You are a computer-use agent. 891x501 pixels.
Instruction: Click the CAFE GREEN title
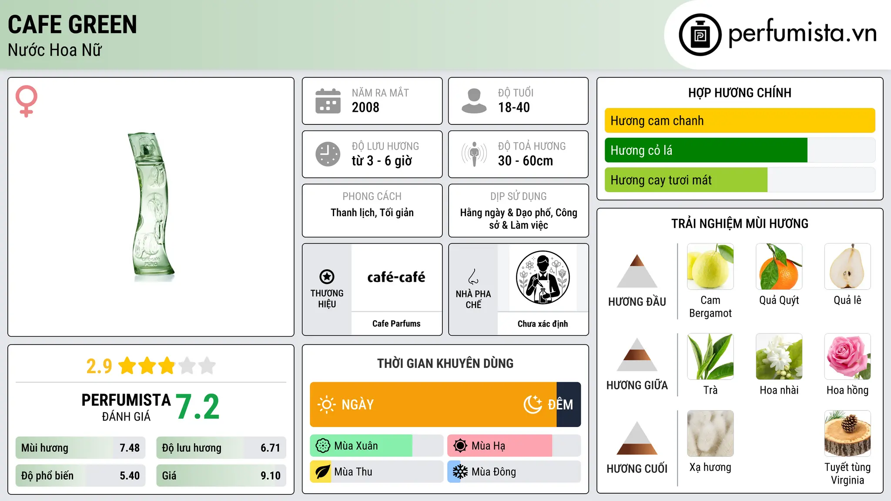click(x=72, y=24)
